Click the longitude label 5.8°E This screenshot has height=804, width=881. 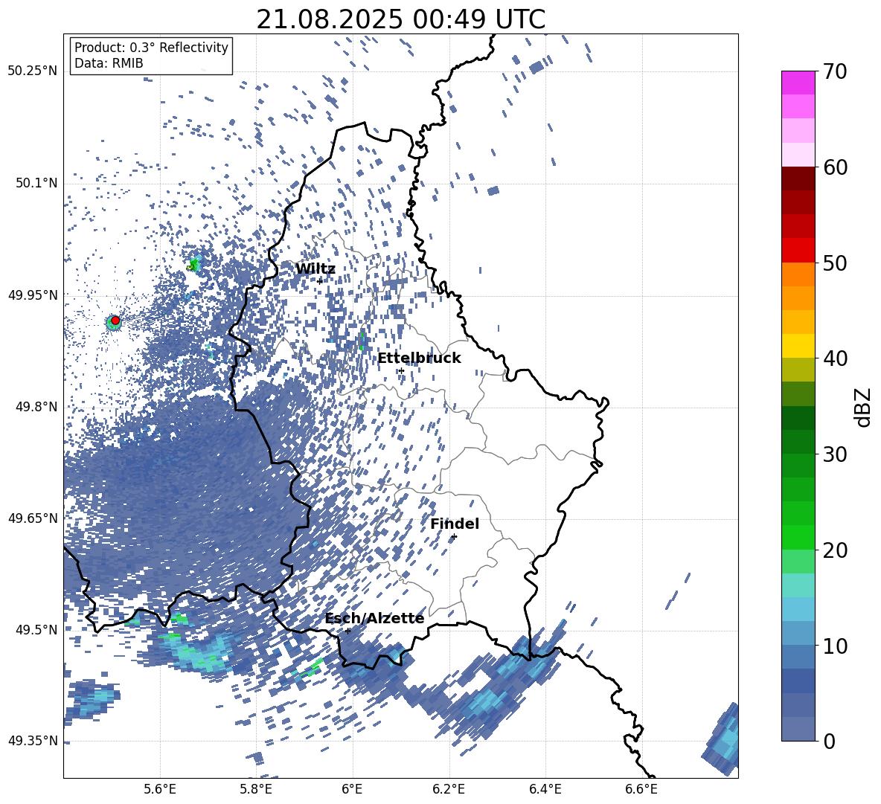256,789
